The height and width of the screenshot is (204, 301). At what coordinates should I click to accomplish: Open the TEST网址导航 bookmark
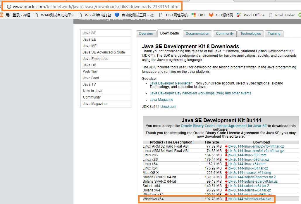point(173,15)
